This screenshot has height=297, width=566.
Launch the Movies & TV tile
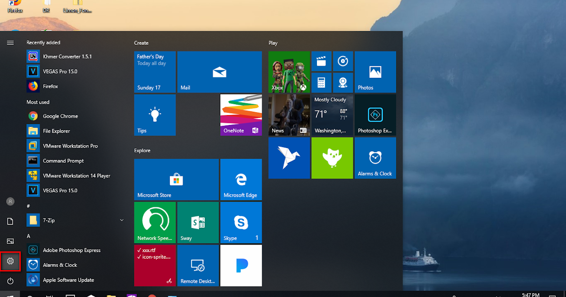(321, 61)
